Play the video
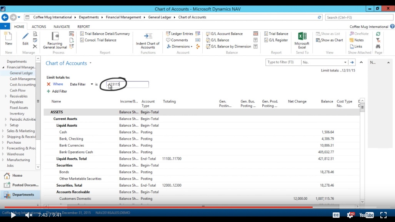Screen dimensions: 395x222 click(13, 215)
